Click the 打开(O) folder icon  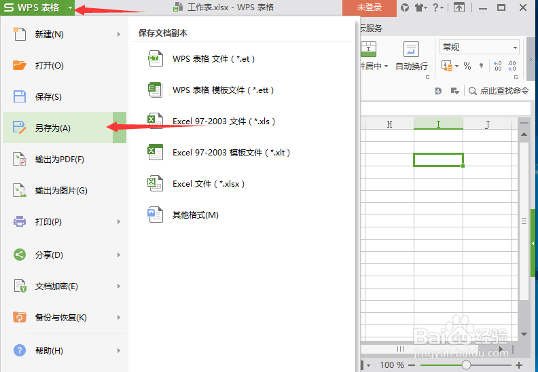20,65
